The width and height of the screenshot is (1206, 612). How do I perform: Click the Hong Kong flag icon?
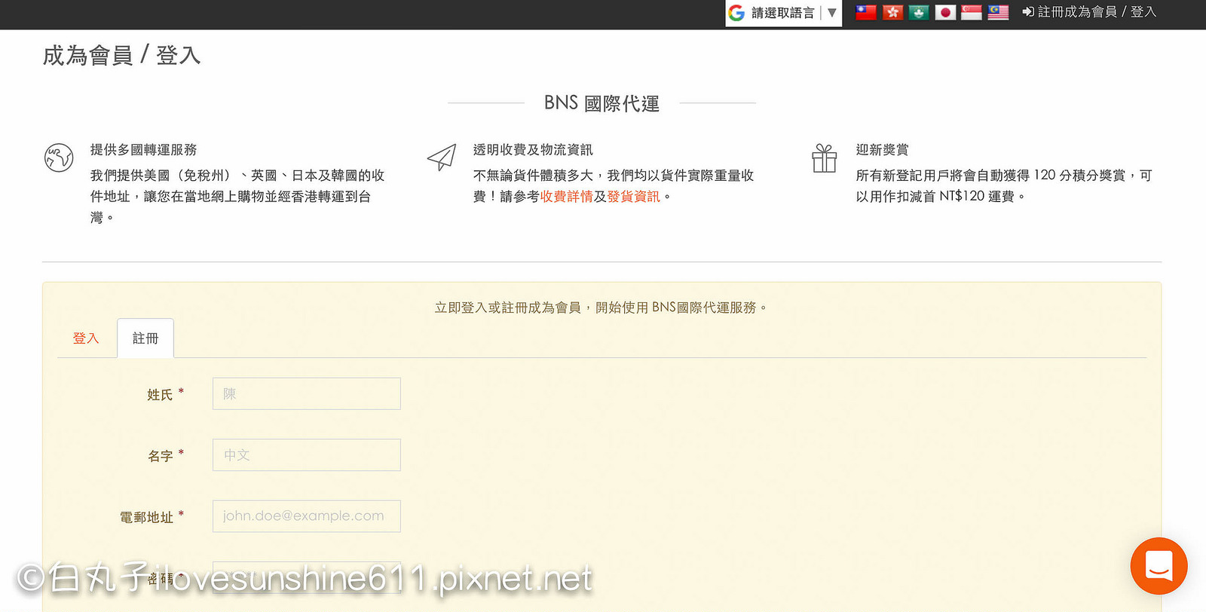[x=892, y=12]
